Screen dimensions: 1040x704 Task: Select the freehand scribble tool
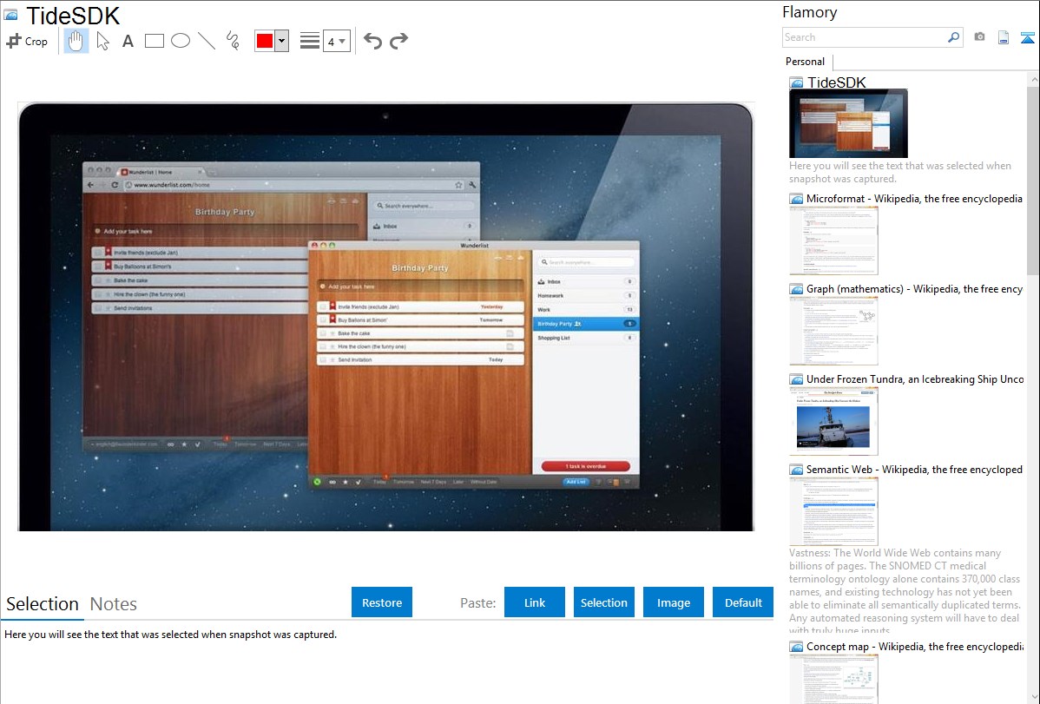tap(233, 41)
